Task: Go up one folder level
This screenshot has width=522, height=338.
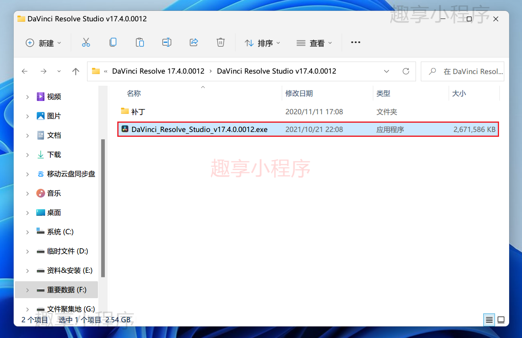Action: pyautogui.click(x=75, y=71)
